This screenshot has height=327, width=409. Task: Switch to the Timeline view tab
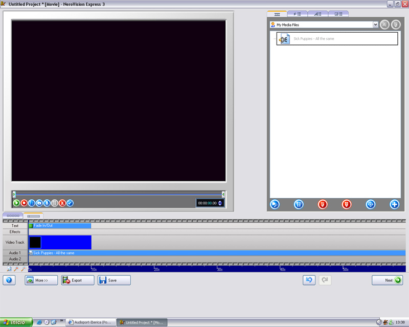[33, 216]
